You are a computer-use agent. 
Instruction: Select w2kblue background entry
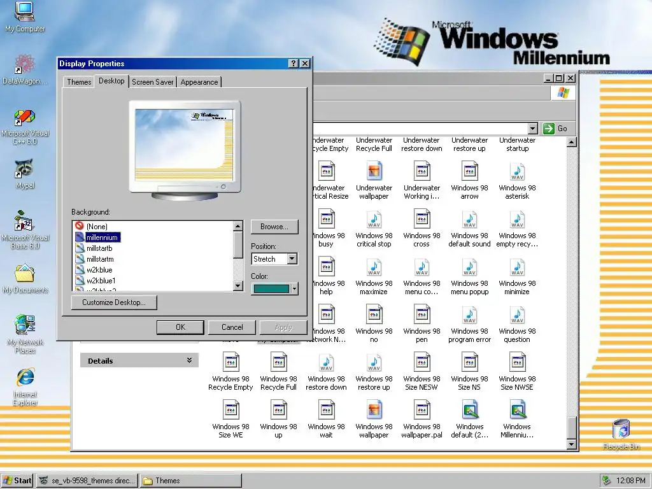point(99,270)
